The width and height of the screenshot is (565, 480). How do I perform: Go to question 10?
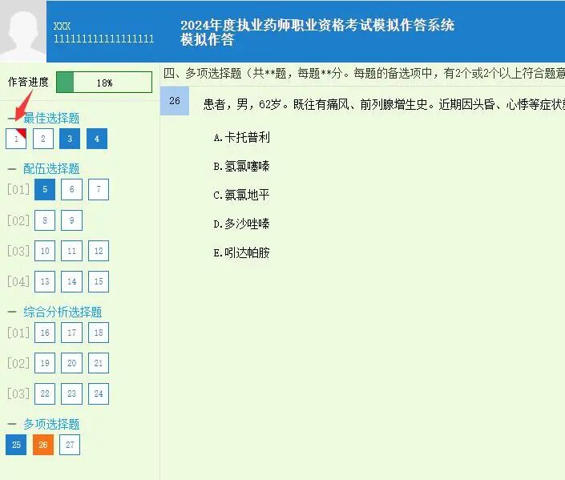click(x=45, y=251)
